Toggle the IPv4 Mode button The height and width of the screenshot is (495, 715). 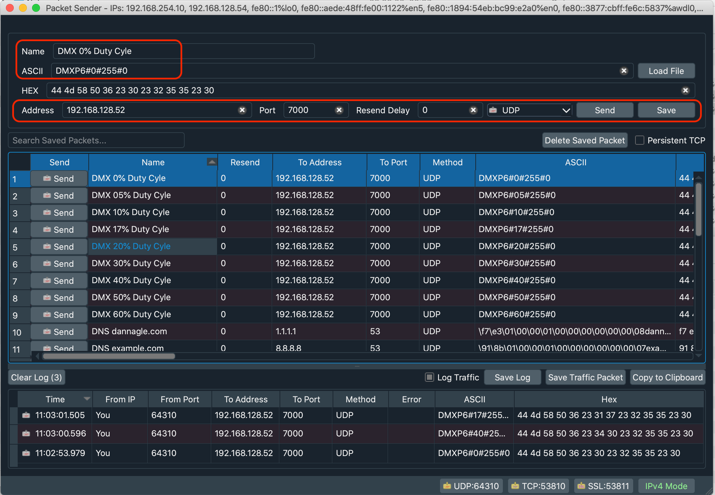pos(666,486)
